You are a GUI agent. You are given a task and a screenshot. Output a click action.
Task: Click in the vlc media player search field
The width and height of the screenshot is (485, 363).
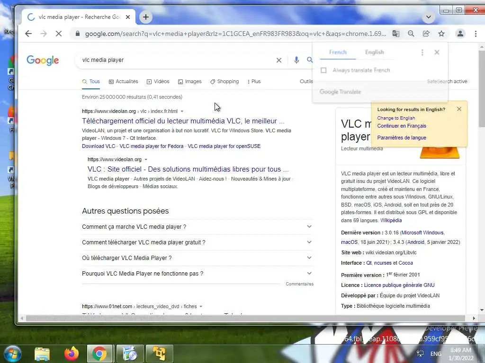coord(176,60)
